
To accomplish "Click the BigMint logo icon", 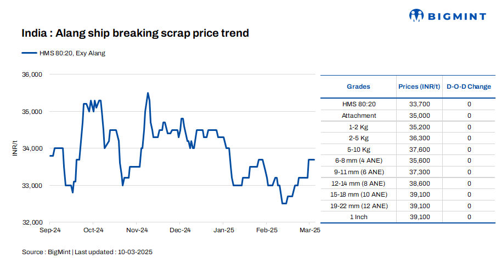I will click(x=416, y=15).
